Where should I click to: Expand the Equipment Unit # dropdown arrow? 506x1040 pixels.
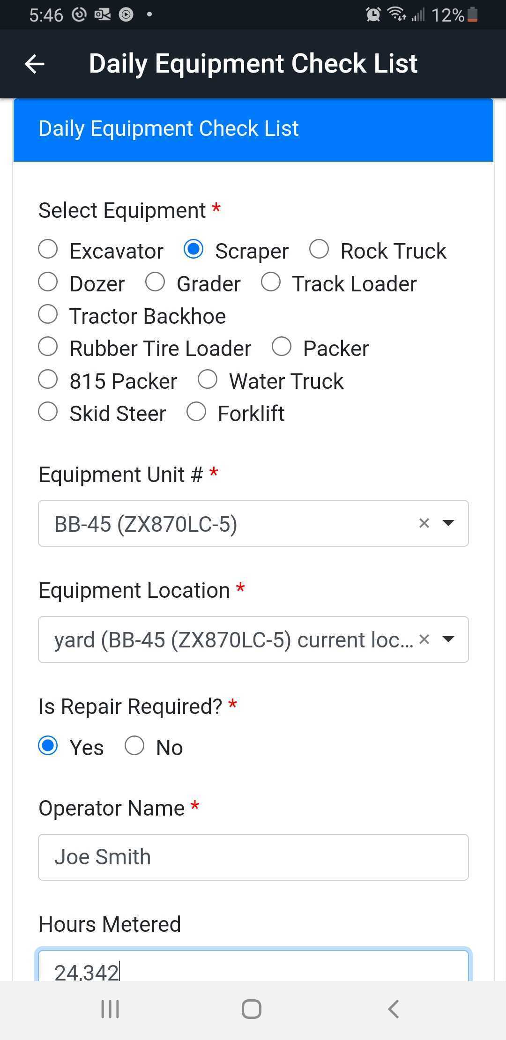[x=448, y=523]
